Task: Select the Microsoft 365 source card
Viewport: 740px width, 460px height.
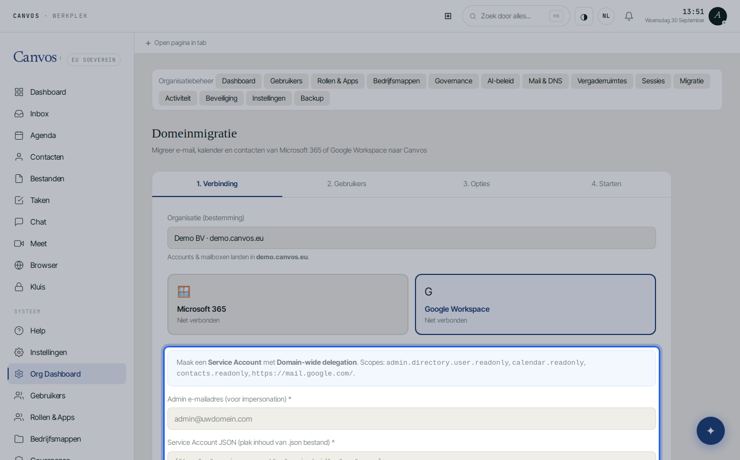Action: [x=288, y=304]
